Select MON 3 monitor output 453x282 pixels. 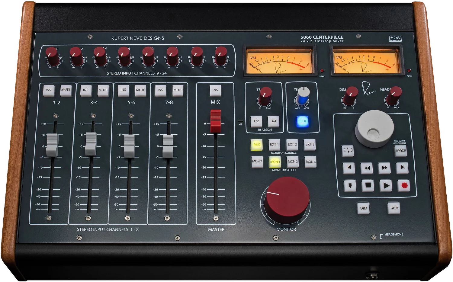(x=311, y=162)
